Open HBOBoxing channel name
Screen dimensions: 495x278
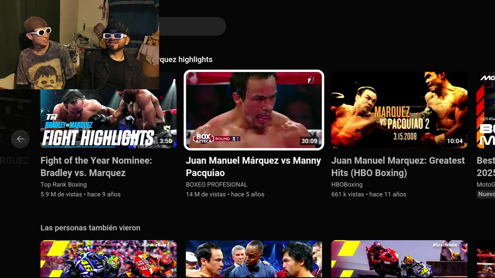coord(347,185)
